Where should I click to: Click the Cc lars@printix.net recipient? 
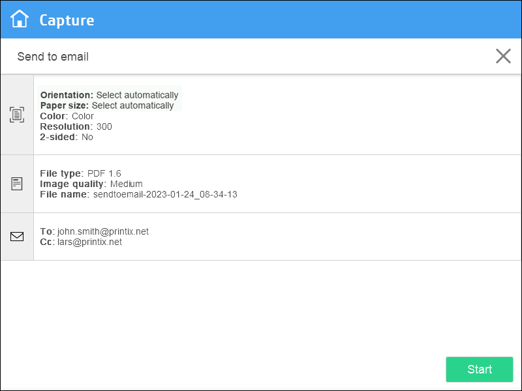81,242
